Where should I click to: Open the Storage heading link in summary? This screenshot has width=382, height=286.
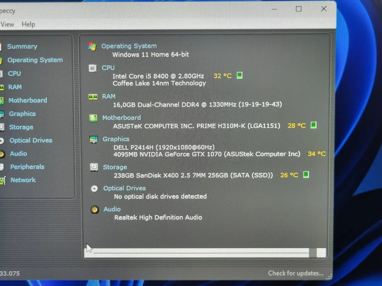click(115, 167)
